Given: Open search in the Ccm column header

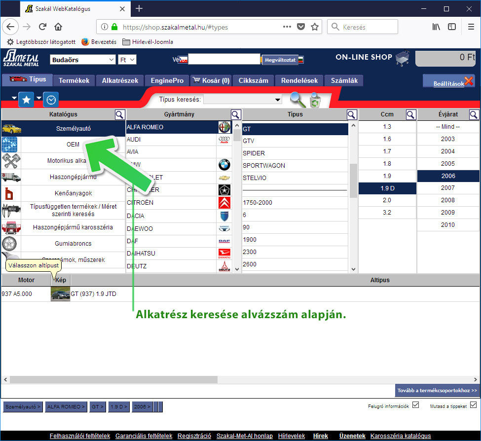Looking at the screenshot, I should pos(410,115).
